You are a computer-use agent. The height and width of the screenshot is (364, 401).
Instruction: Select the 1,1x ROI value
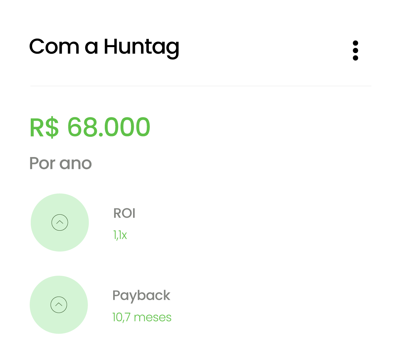pos(120,236)
